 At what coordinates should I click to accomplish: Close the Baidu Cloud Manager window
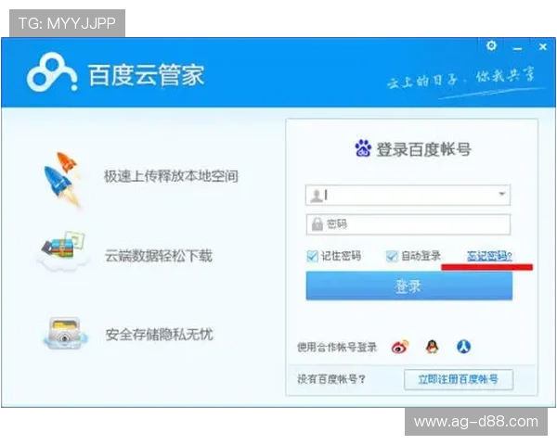click(x=542, y=46)
